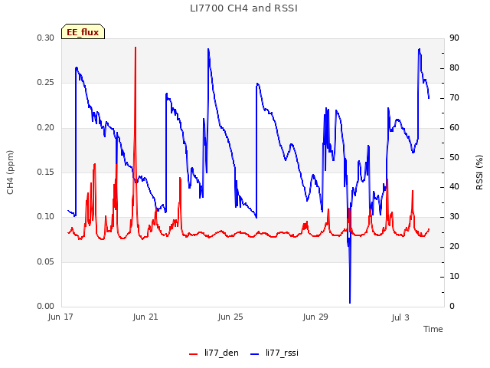Click the RSSI (%) axis title
Viewport: 490px width, 368px height.
(x=479, y=172)
